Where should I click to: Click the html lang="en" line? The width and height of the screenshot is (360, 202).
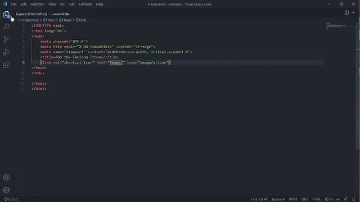(49, 31)
